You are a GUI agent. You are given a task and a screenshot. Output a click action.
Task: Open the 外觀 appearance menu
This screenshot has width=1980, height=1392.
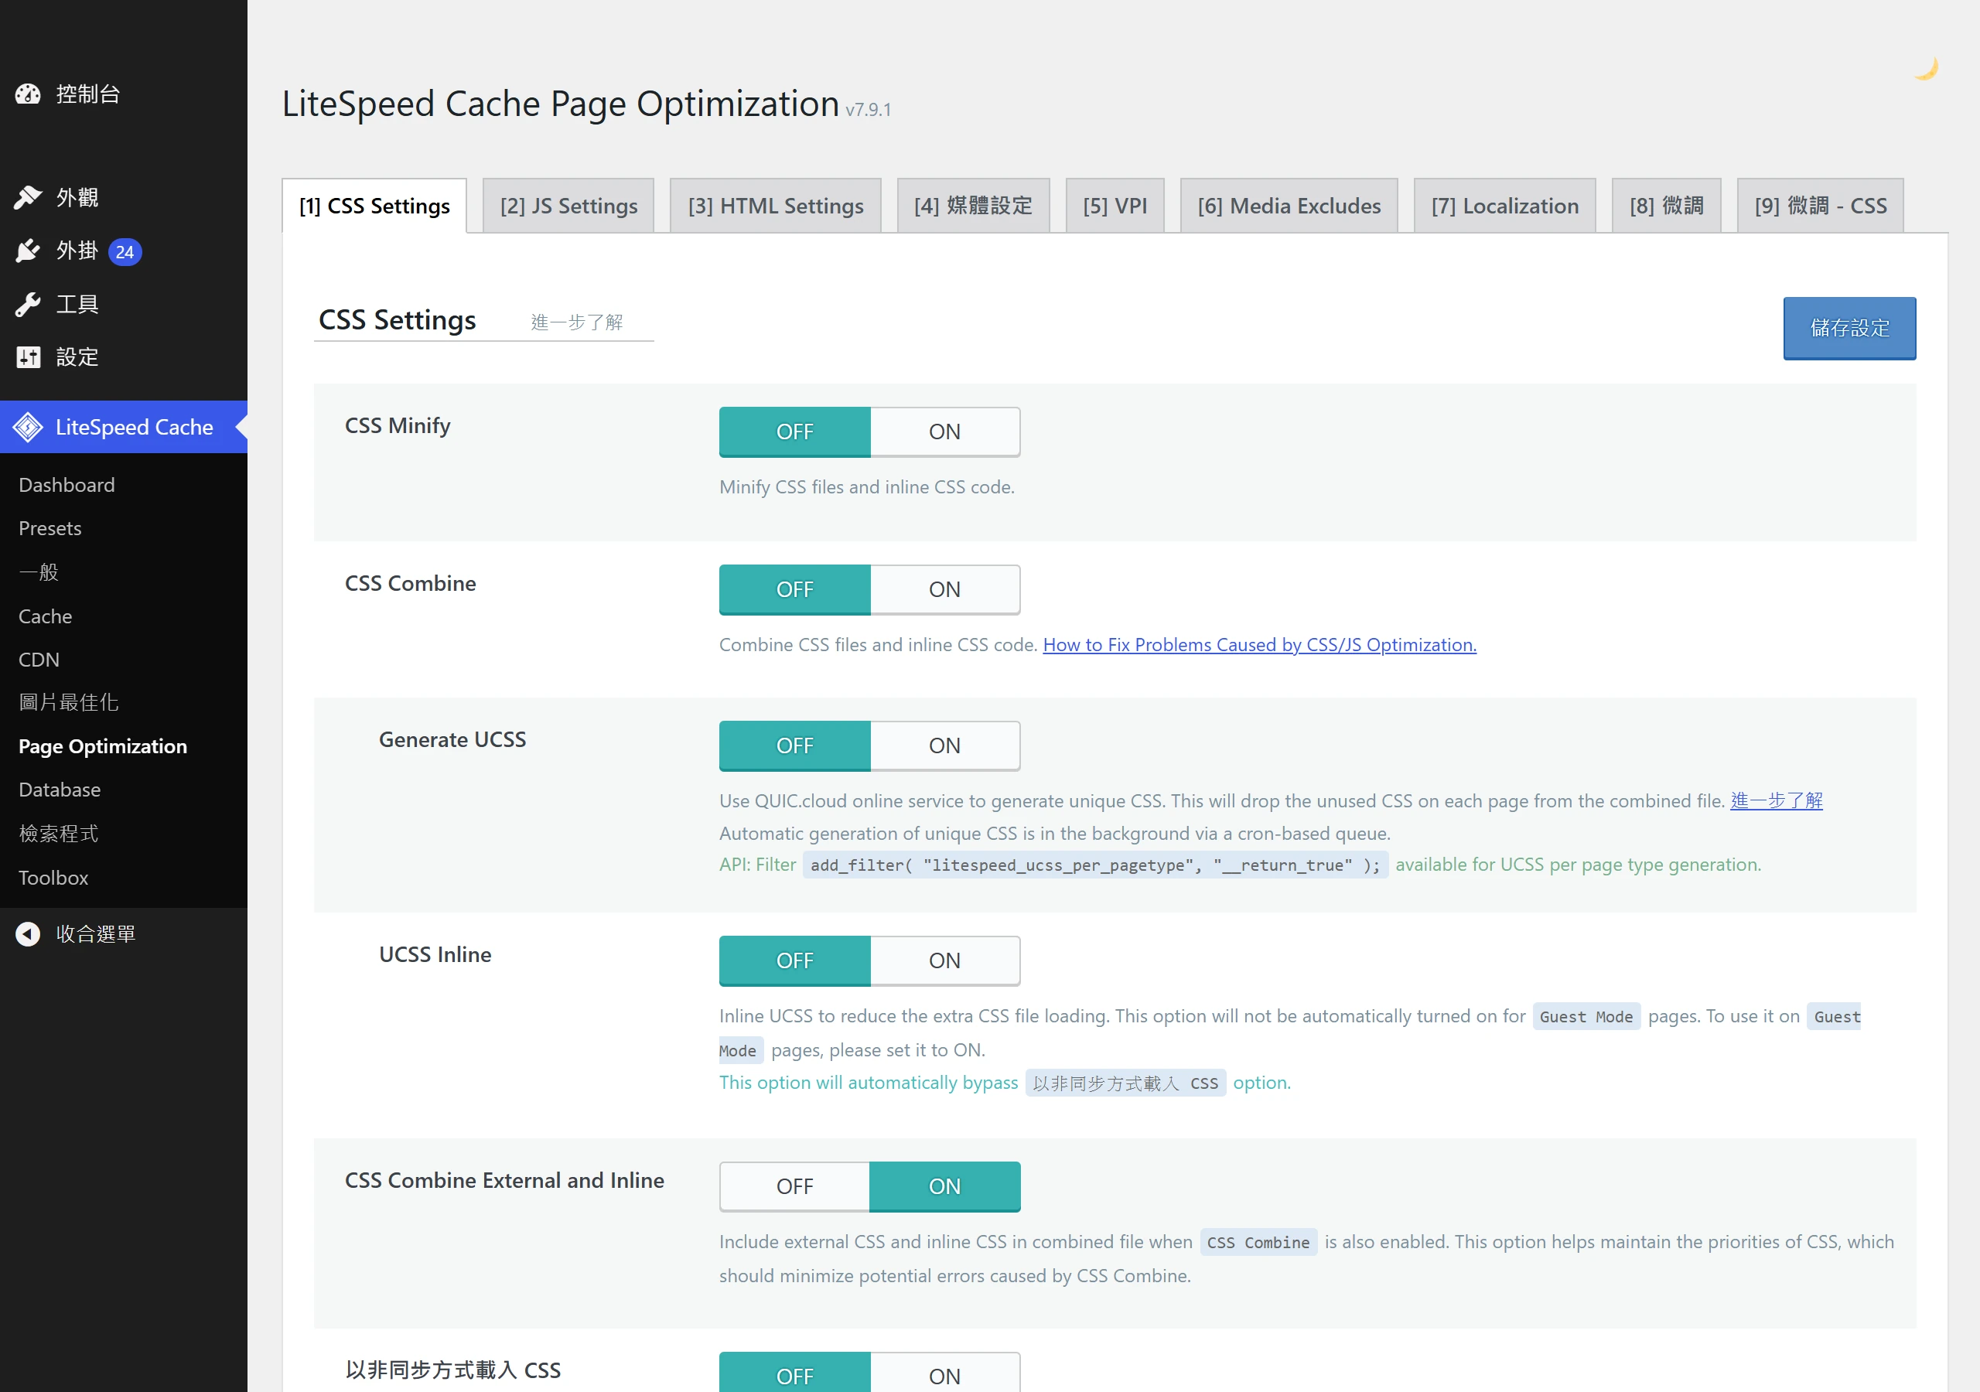click(123, 197)
